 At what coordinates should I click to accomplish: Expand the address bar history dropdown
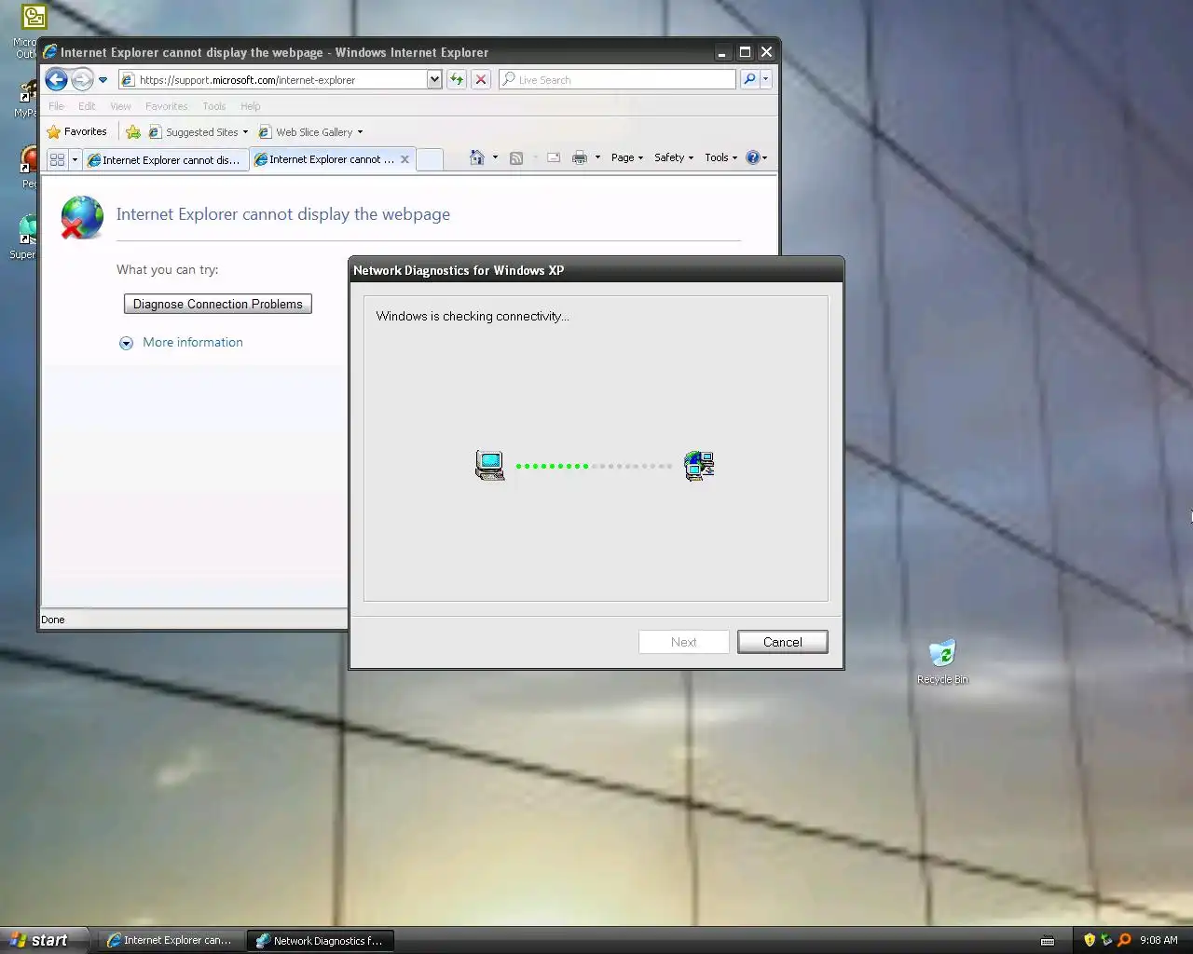434,80
